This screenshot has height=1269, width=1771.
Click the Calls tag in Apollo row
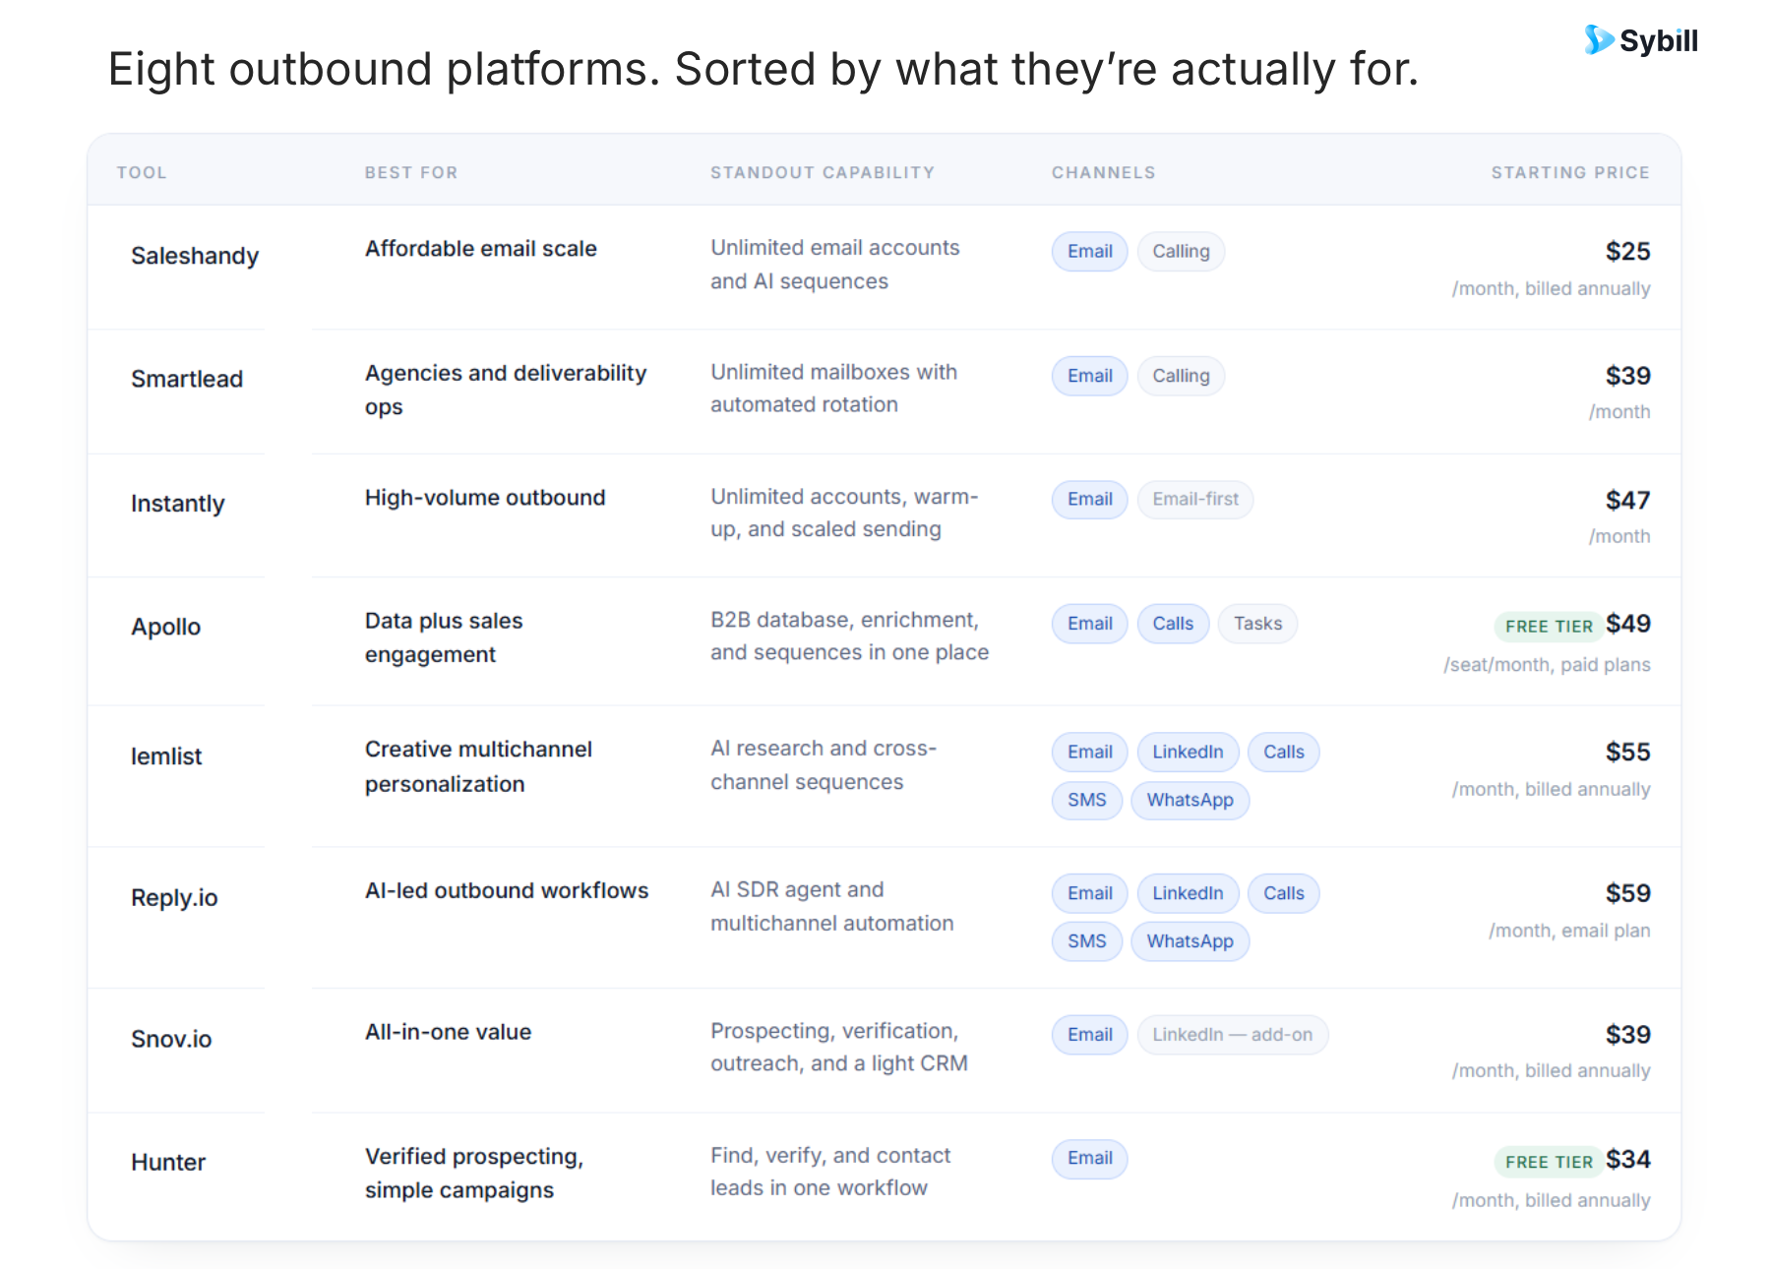click(1173, 624)
